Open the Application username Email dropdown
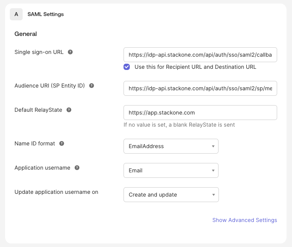The width and height of the screenshot is (292, 247). pyautogui.click(x=171, y=170)
